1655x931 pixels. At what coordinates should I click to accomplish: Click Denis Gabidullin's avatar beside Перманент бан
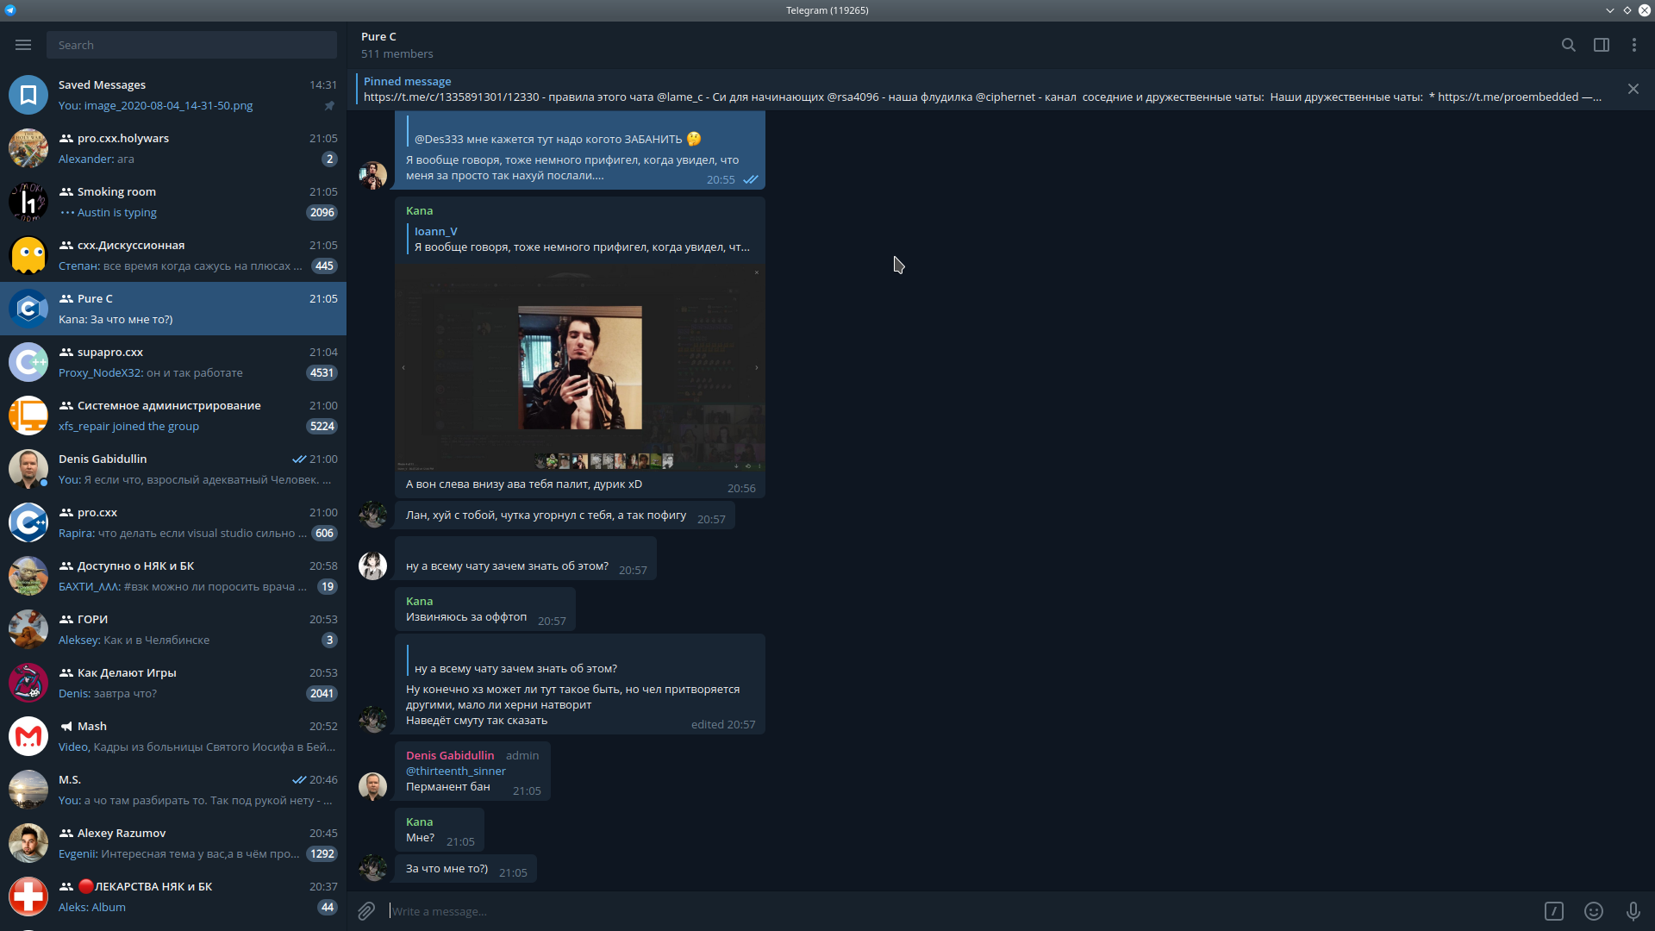[x=372, y=786]
